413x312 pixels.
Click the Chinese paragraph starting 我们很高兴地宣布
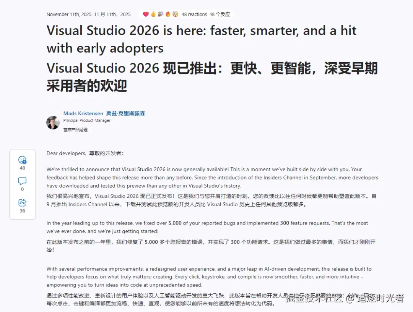pos(211,200)
